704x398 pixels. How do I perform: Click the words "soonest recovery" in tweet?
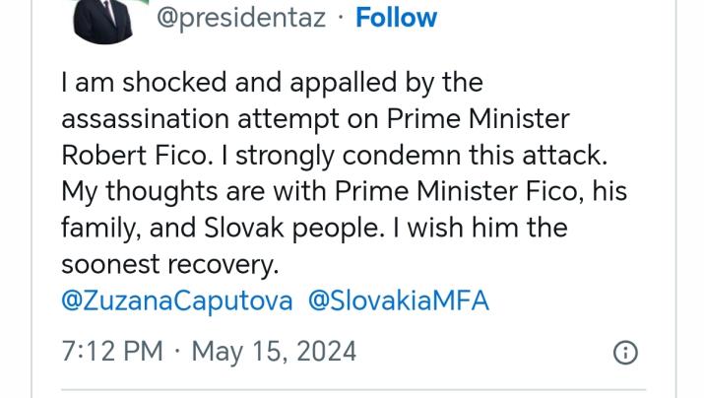(169, 265)
